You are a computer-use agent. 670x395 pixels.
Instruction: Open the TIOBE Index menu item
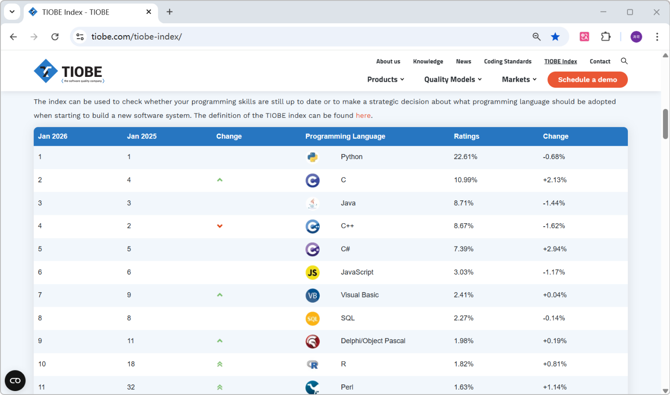[x=561, y=62]
